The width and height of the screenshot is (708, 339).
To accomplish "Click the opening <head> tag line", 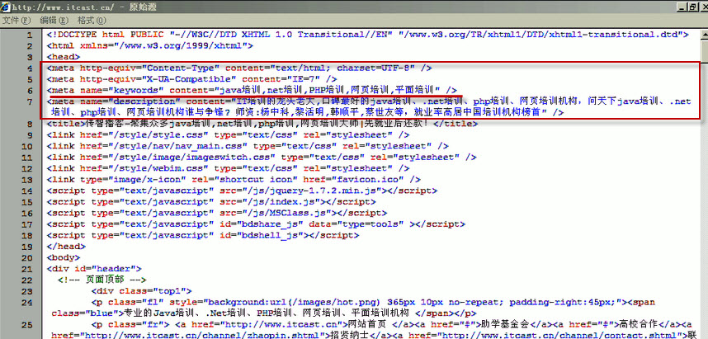I will click(x=64, y=57).
